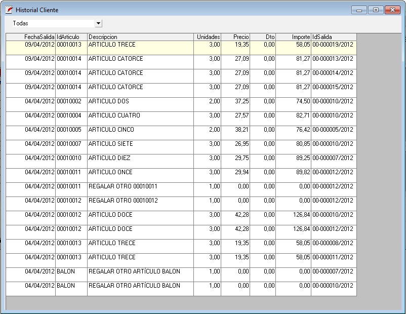
Task: Click the 00010005 article ID cell
Action: click(71, 133)
